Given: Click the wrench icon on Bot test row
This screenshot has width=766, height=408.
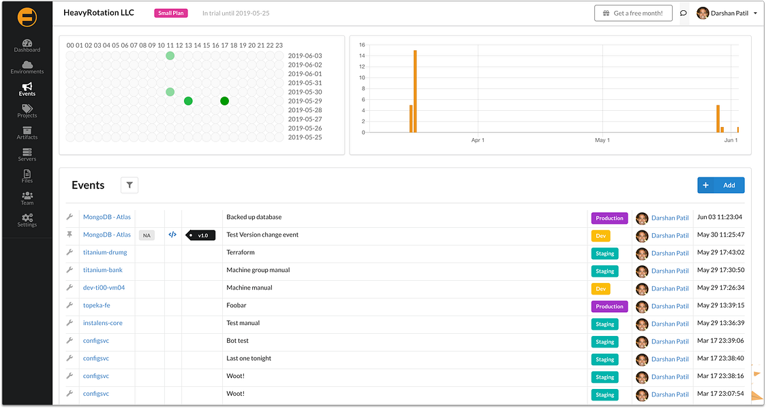Looking at the screenshot, I should click(x=70, y=340).
